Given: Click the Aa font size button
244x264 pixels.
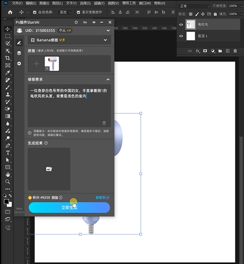Looking at the screenshot, I should (x=85, y=22).
